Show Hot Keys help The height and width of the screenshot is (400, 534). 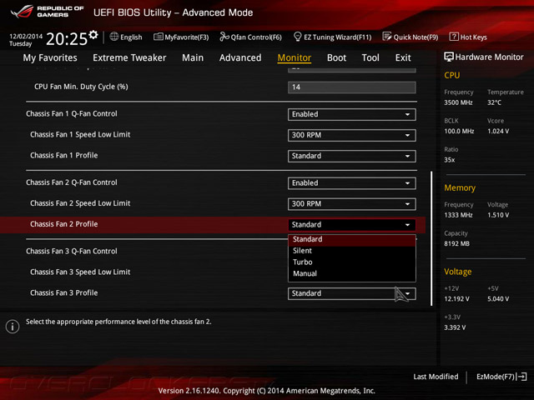pos(468,37)
